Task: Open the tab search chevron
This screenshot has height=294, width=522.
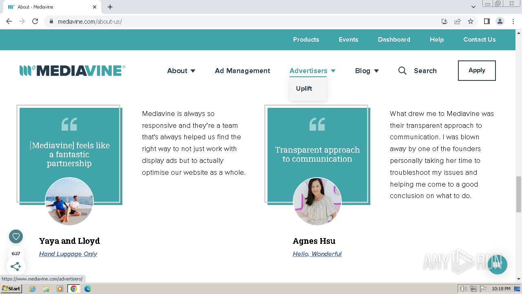Action: (x=473, y=7)
